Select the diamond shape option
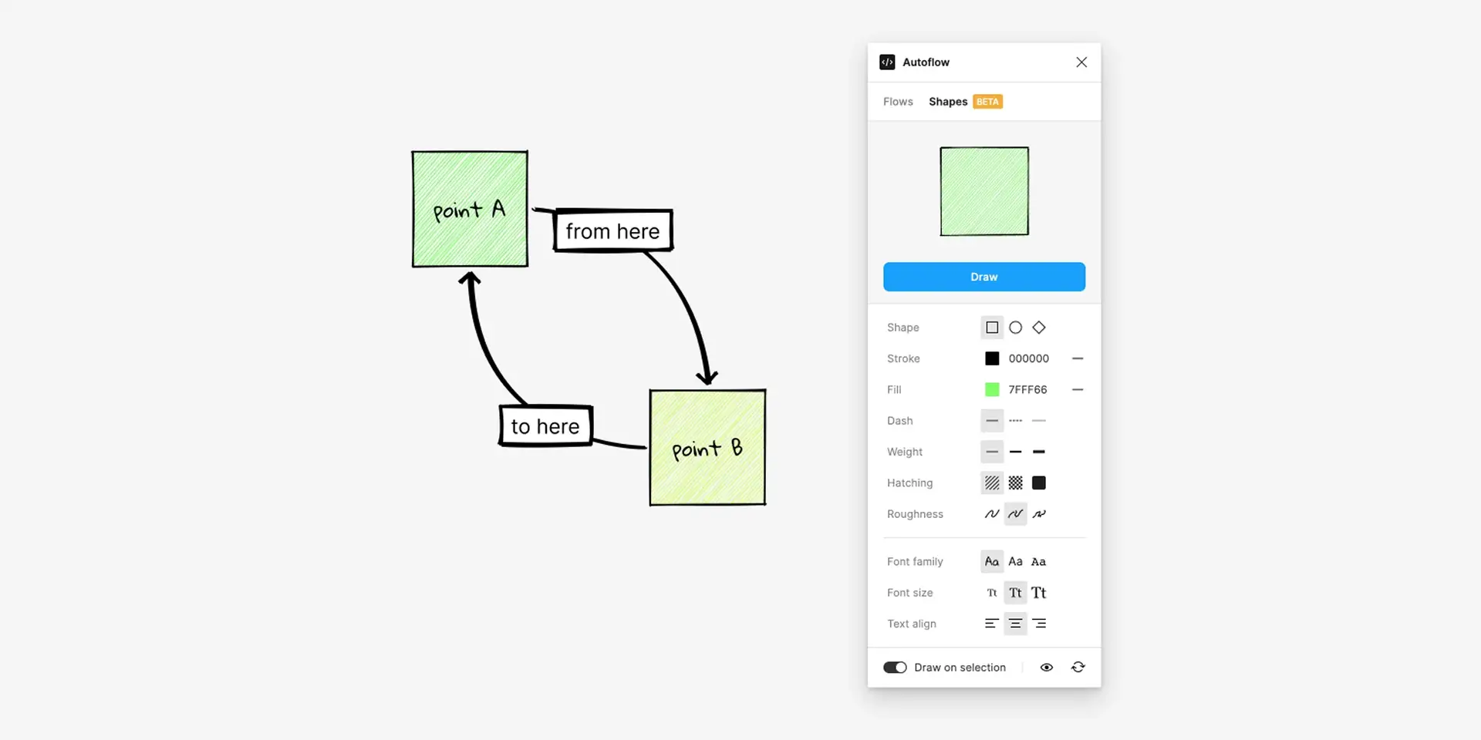This screenshot has width=1481, height=740. click(x=1039, y=328)
